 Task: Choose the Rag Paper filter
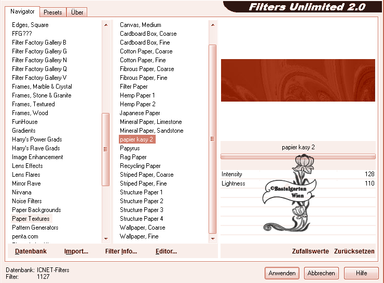click(x=133, y=157)
